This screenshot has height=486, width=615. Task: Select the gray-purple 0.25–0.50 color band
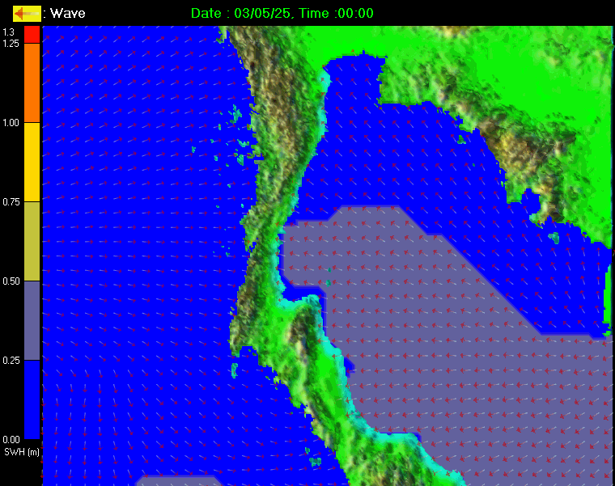click(x=32, y=320)
